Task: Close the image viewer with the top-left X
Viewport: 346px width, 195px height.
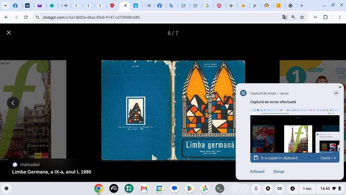Action: point(9,33)
